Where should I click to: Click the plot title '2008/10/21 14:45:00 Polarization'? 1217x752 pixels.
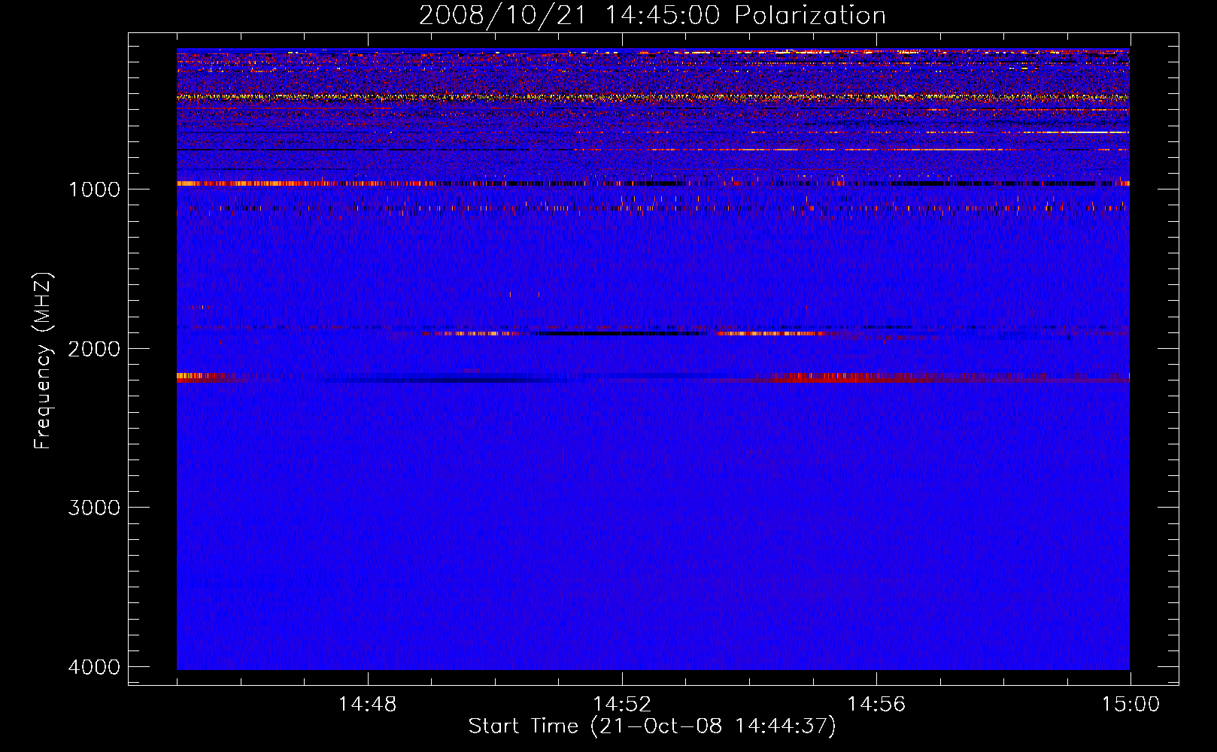[652, 16]
